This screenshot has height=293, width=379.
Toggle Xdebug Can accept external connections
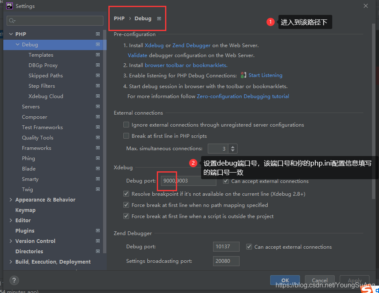(x=226, y=181)
